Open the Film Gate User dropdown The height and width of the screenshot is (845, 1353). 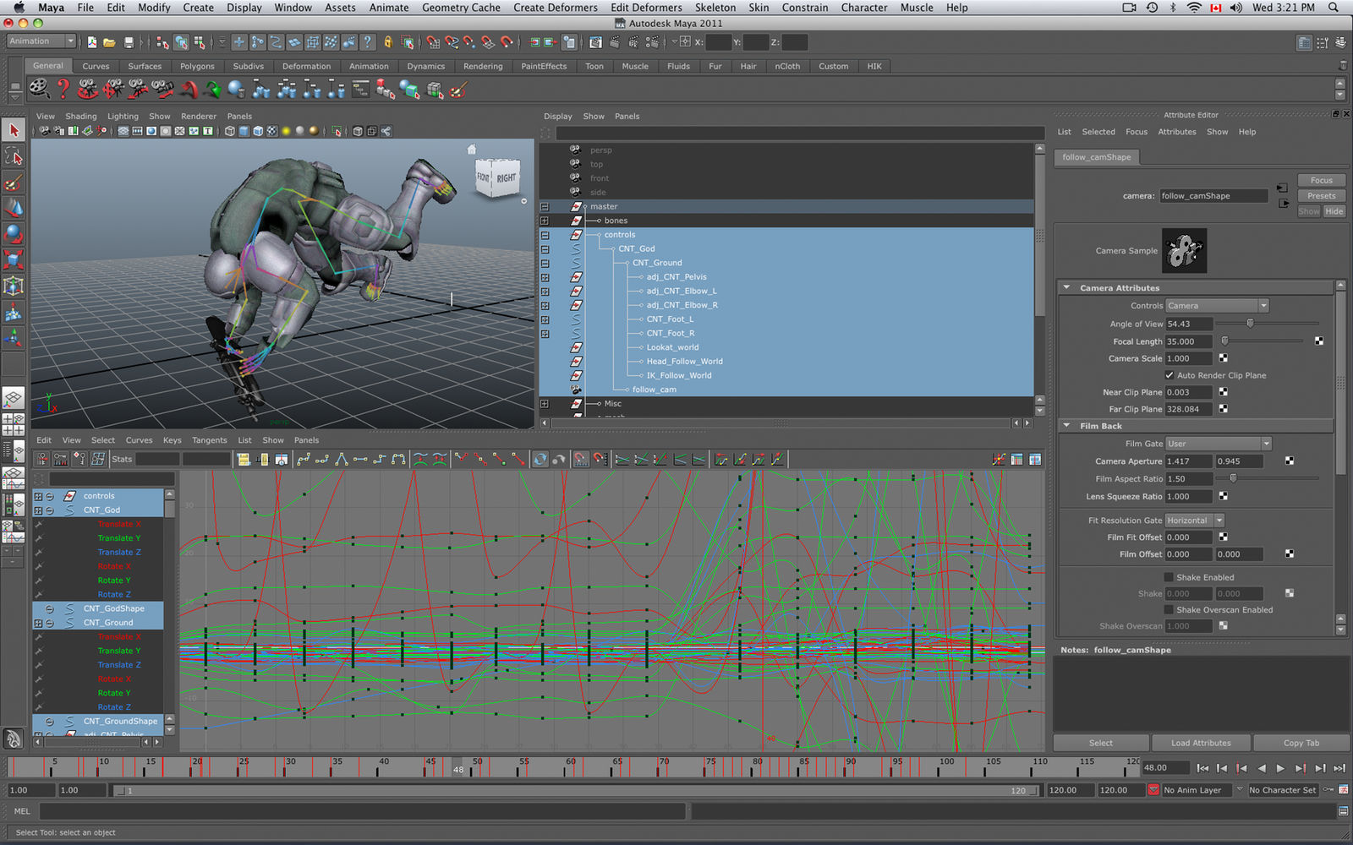point(1219,444)
